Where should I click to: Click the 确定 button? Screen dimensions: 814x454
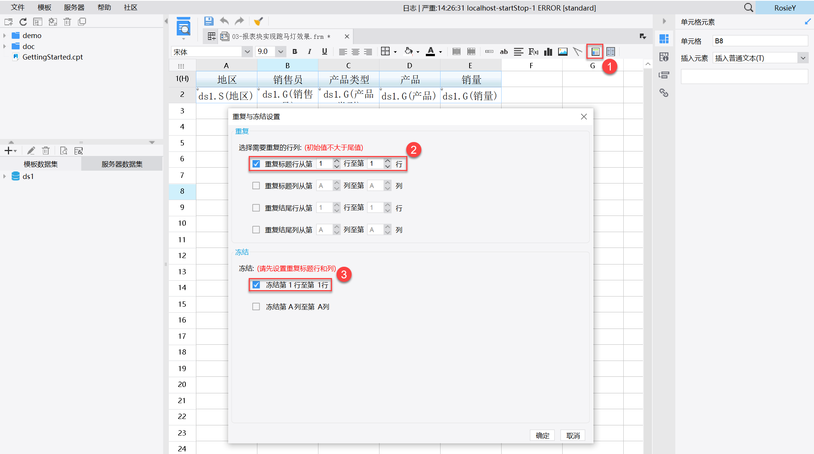pyautogui.click(x=542, y=436)
